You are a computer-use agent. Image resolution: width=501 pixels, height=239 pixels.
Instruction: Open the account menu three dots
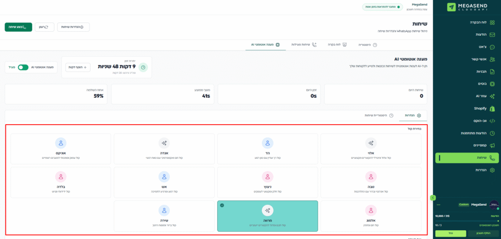438,205
